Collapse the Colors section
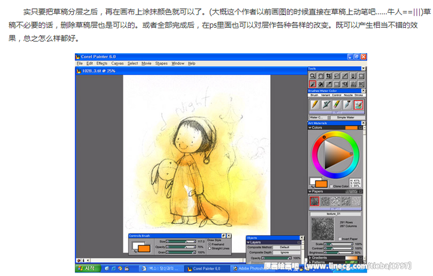Viewport: 433px width, 276px height. pos(310,128)
